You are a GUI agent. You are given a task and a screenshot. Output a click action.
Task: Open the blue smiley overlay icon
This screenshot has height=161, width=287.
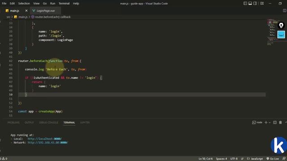point(281,34)
